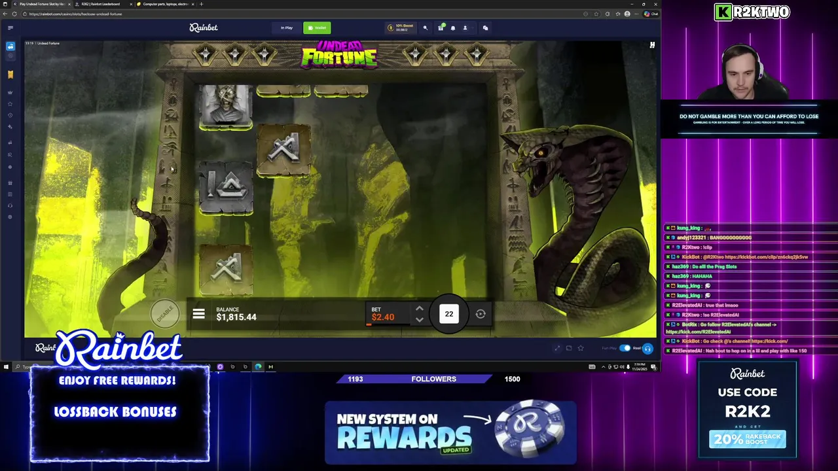Select the casino cherries icon in sidebar

click(10, 46)
